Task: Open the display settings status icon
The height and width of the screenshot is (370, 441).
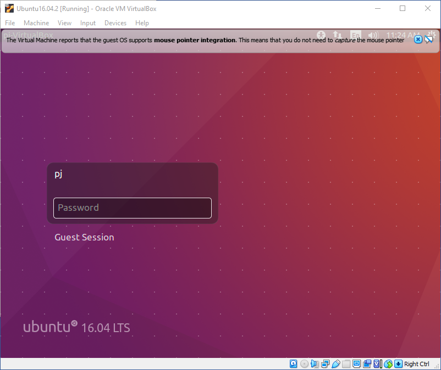Action: [x=357, y=364]
